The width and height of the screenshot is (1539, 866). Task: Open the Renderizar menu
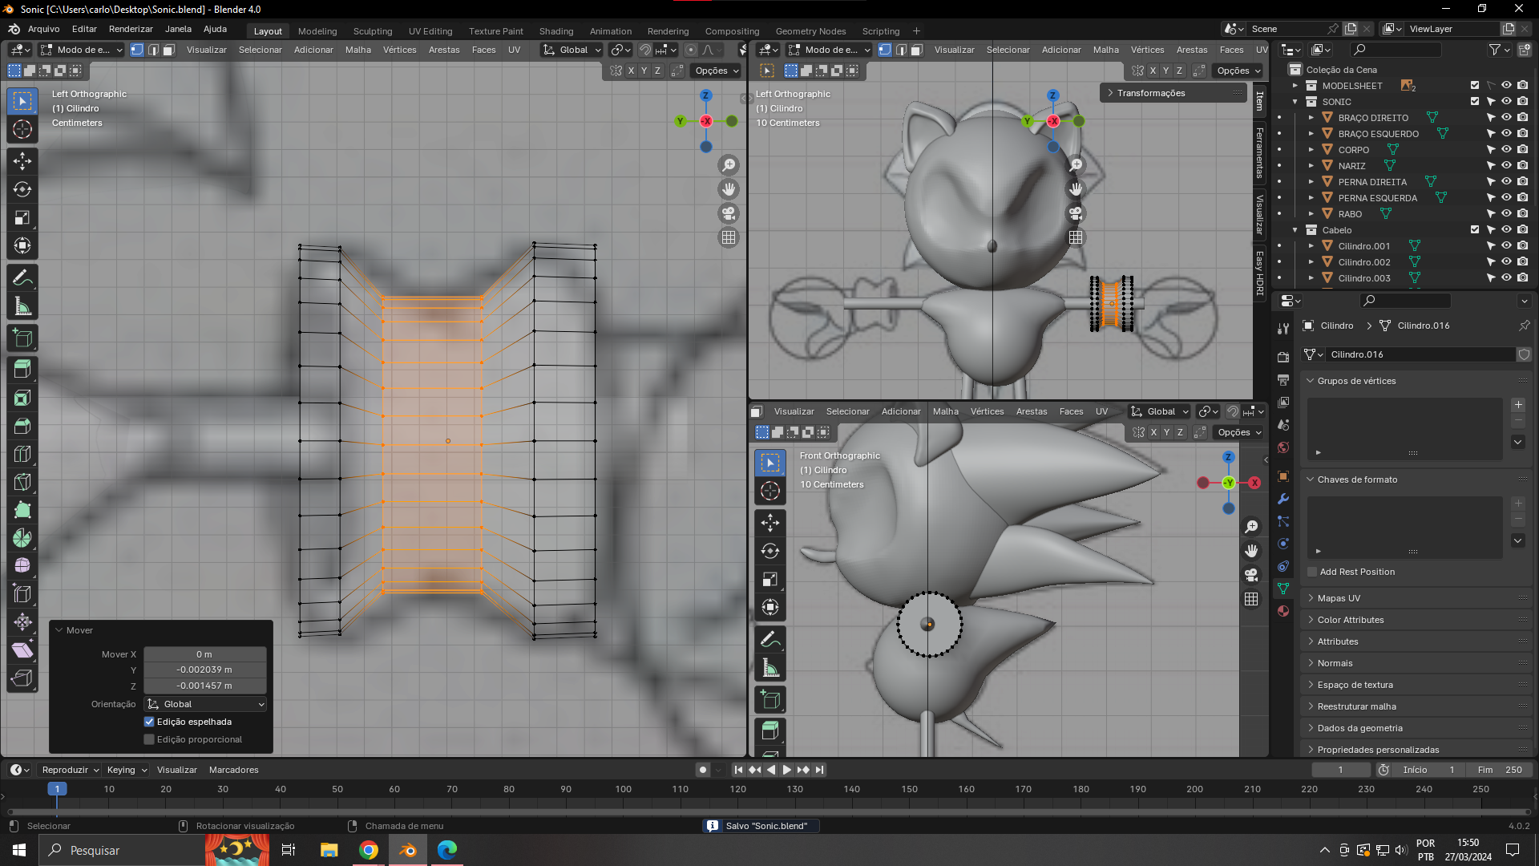click(131, 29)
